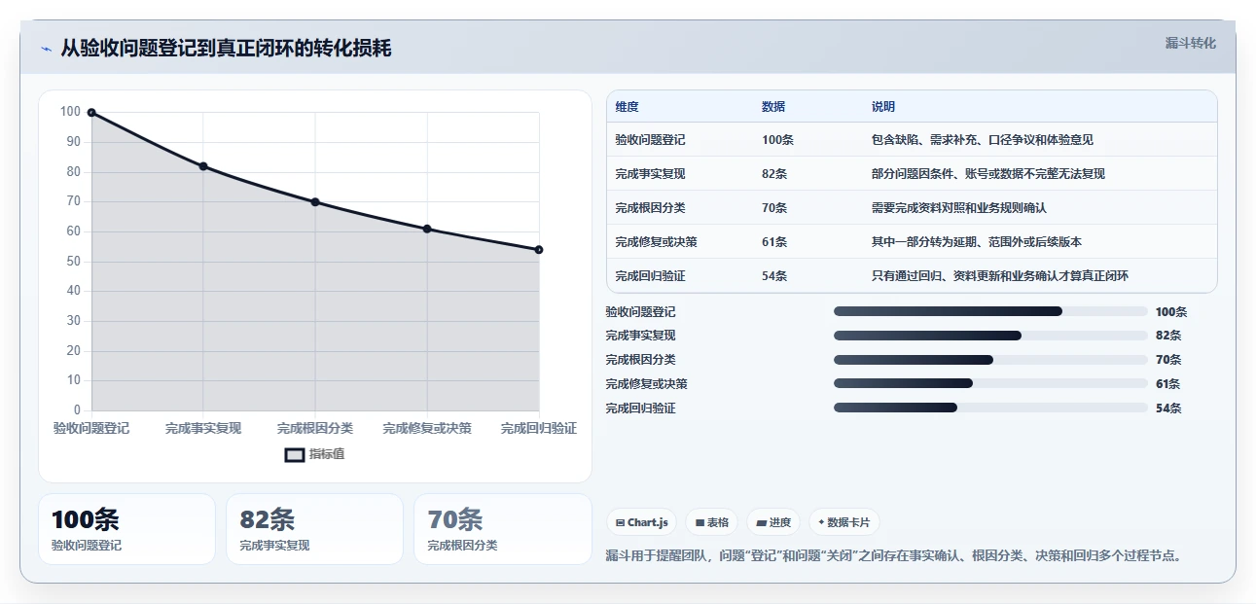Click the description 需要完成资料对照和业务规则确认

(x=959, y=208)
